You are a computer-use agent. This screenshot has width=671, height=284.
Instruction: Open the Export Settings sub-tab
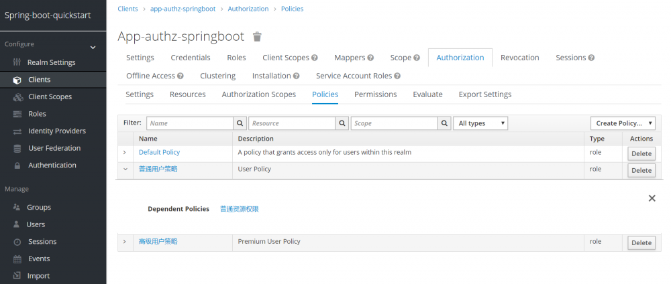pos(485,94)
